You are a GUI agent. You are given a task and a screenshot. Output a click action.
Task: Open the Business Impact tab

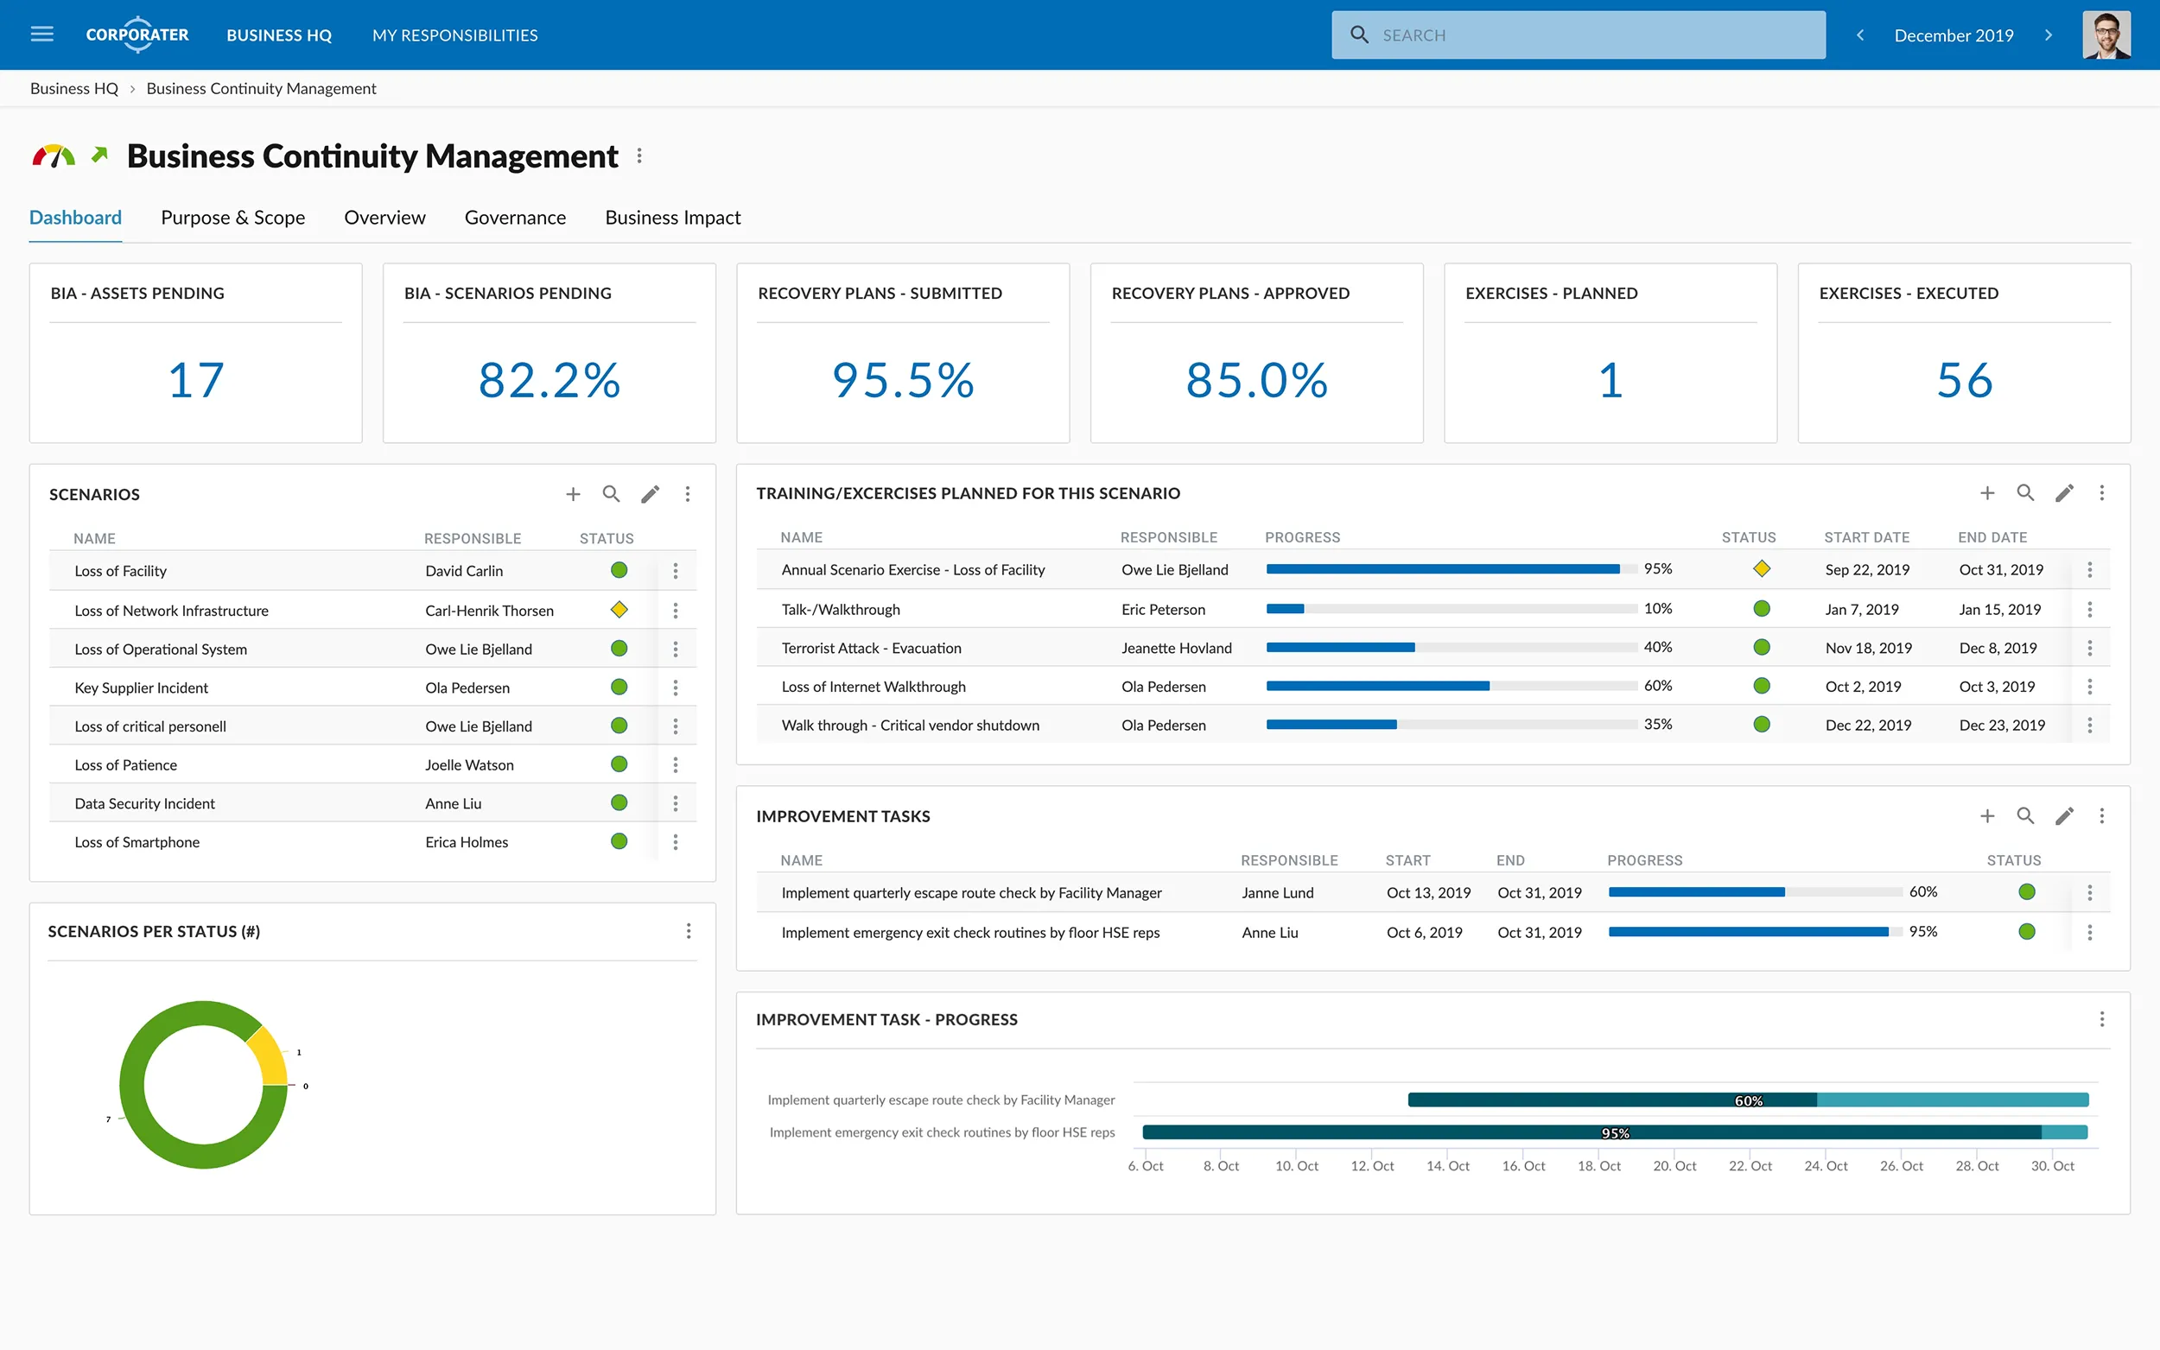coord(672,218)
